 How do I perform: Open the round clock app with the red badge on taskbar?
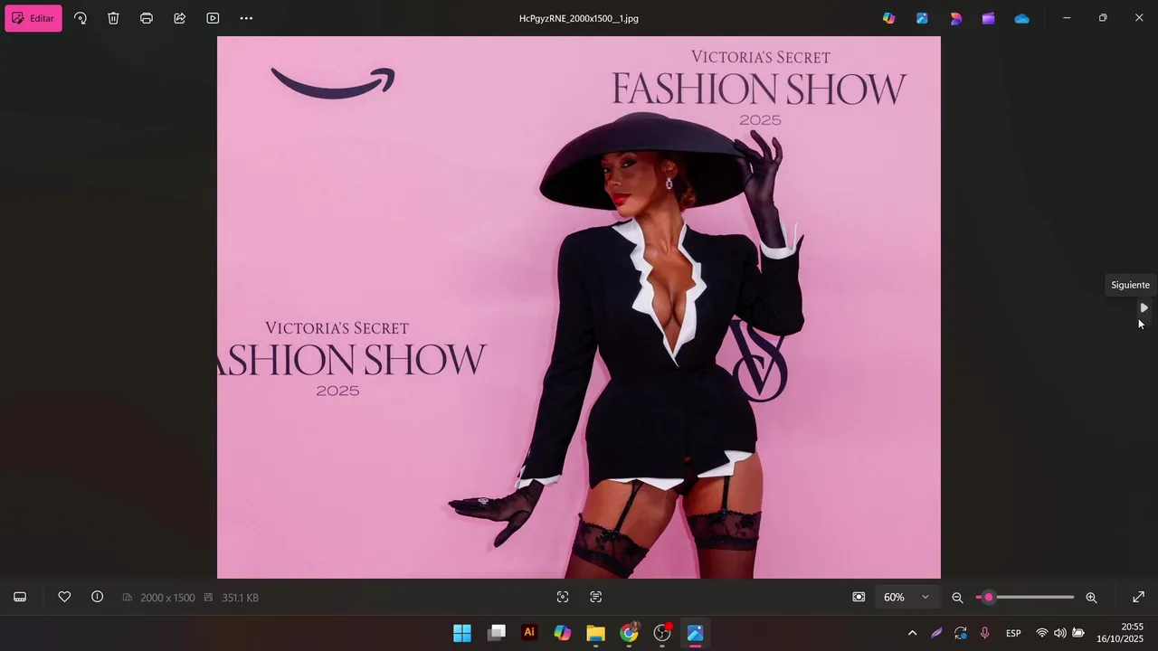pyautogui.click(x=662, y=633)
